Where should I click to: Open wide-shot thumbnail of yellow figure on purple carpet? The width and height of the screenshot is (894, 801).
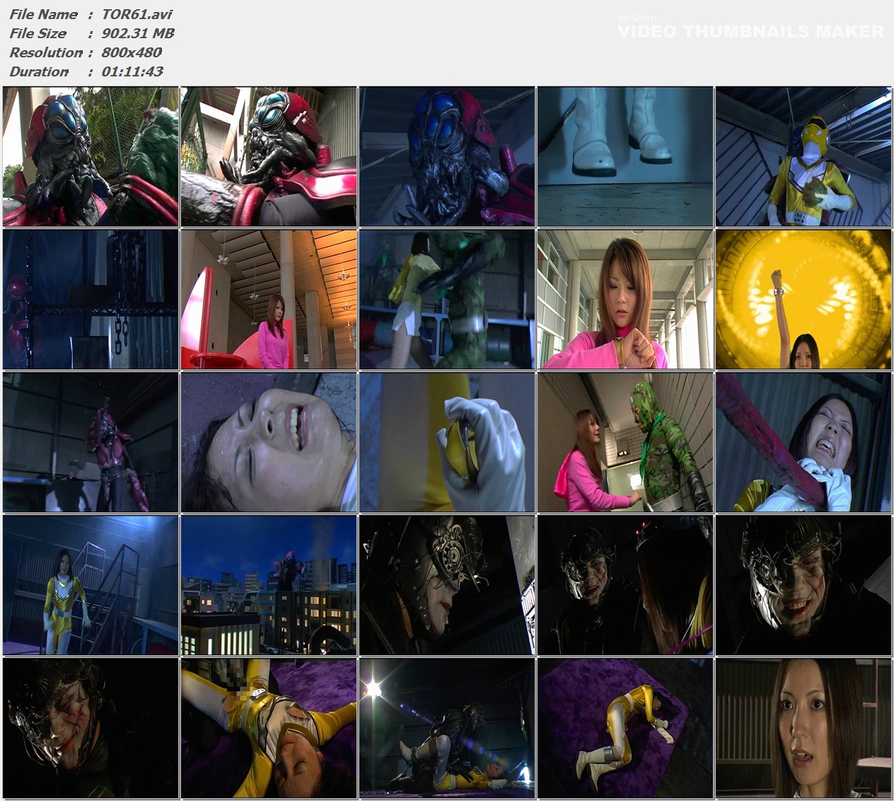coord(625,728)
